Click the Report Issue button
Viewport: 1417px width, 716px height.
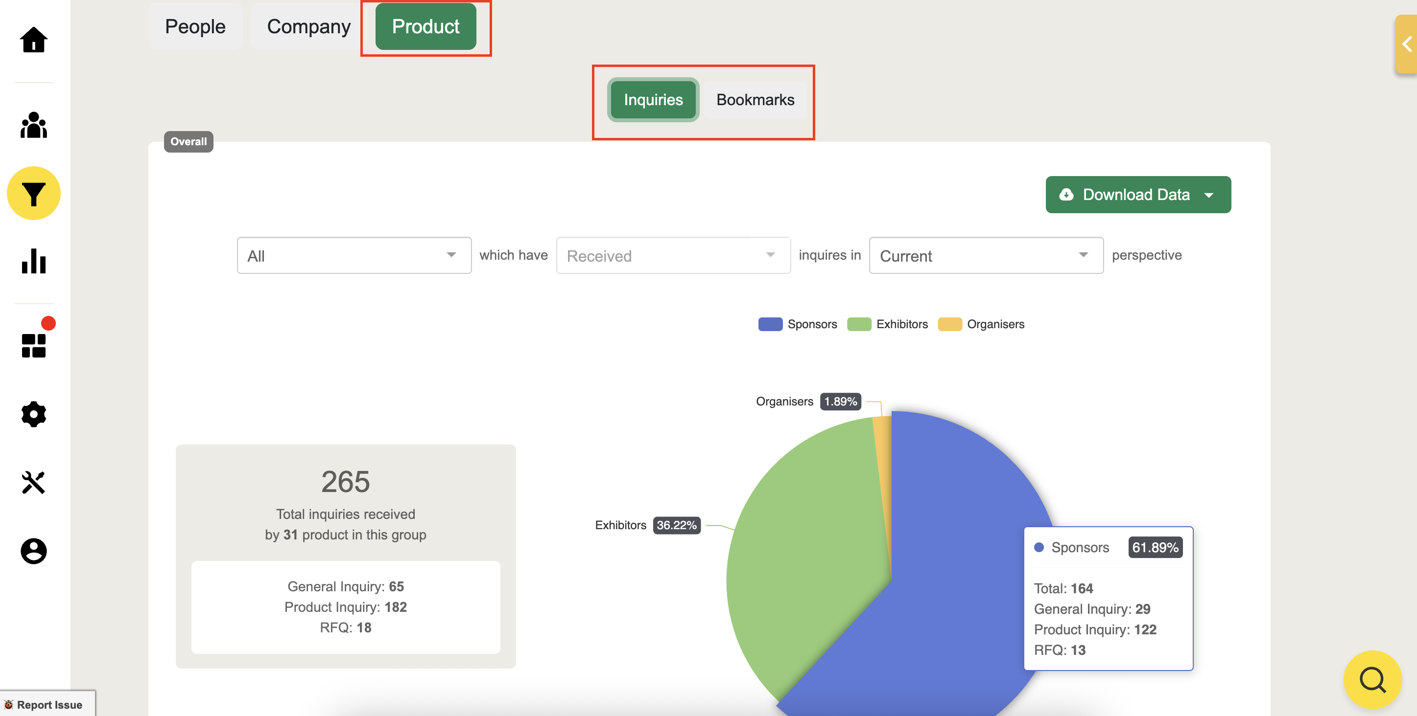coord(47,704)
